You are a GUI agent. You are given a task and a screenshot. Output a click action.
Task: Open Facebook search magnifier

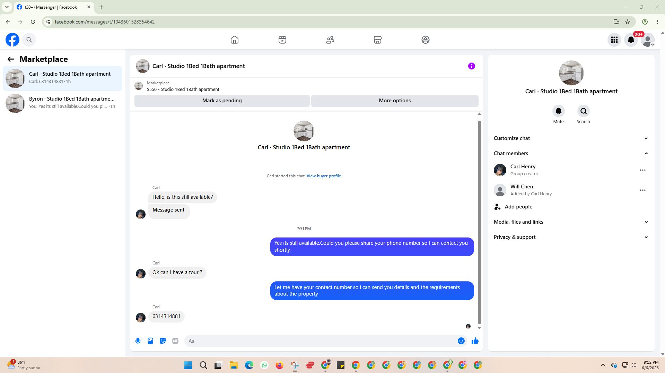(x=29, y=40)
